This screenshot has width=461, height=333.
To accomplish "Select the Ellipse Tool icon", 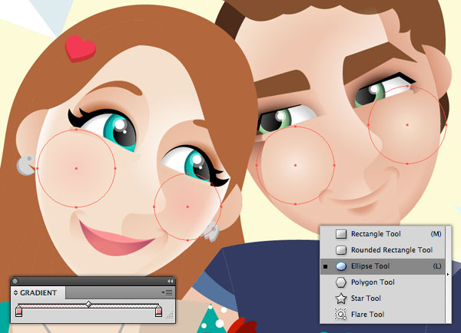I will pos(340,266).
